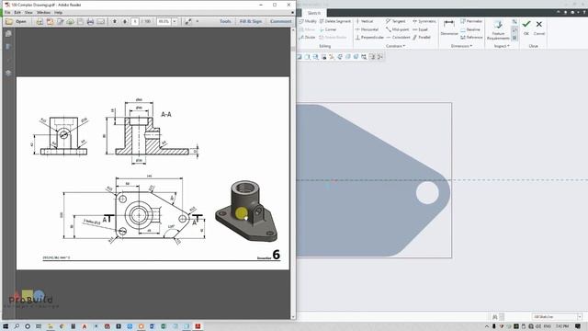588x331 pixels.
Task: Click the cloud save icon in Adobe Reader
Action: tap(70, 22)
